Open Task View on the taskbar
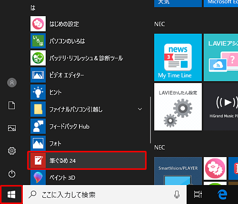The width and height of the screenshot is (238, 204). pyautogui.click(x=198, y=195)
